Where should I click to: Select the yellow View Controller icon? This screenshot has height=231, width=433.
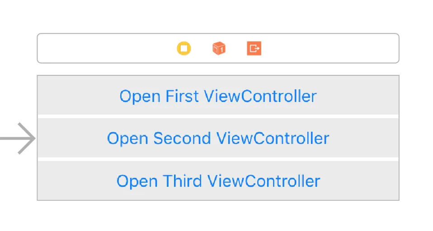coord(184,48)
